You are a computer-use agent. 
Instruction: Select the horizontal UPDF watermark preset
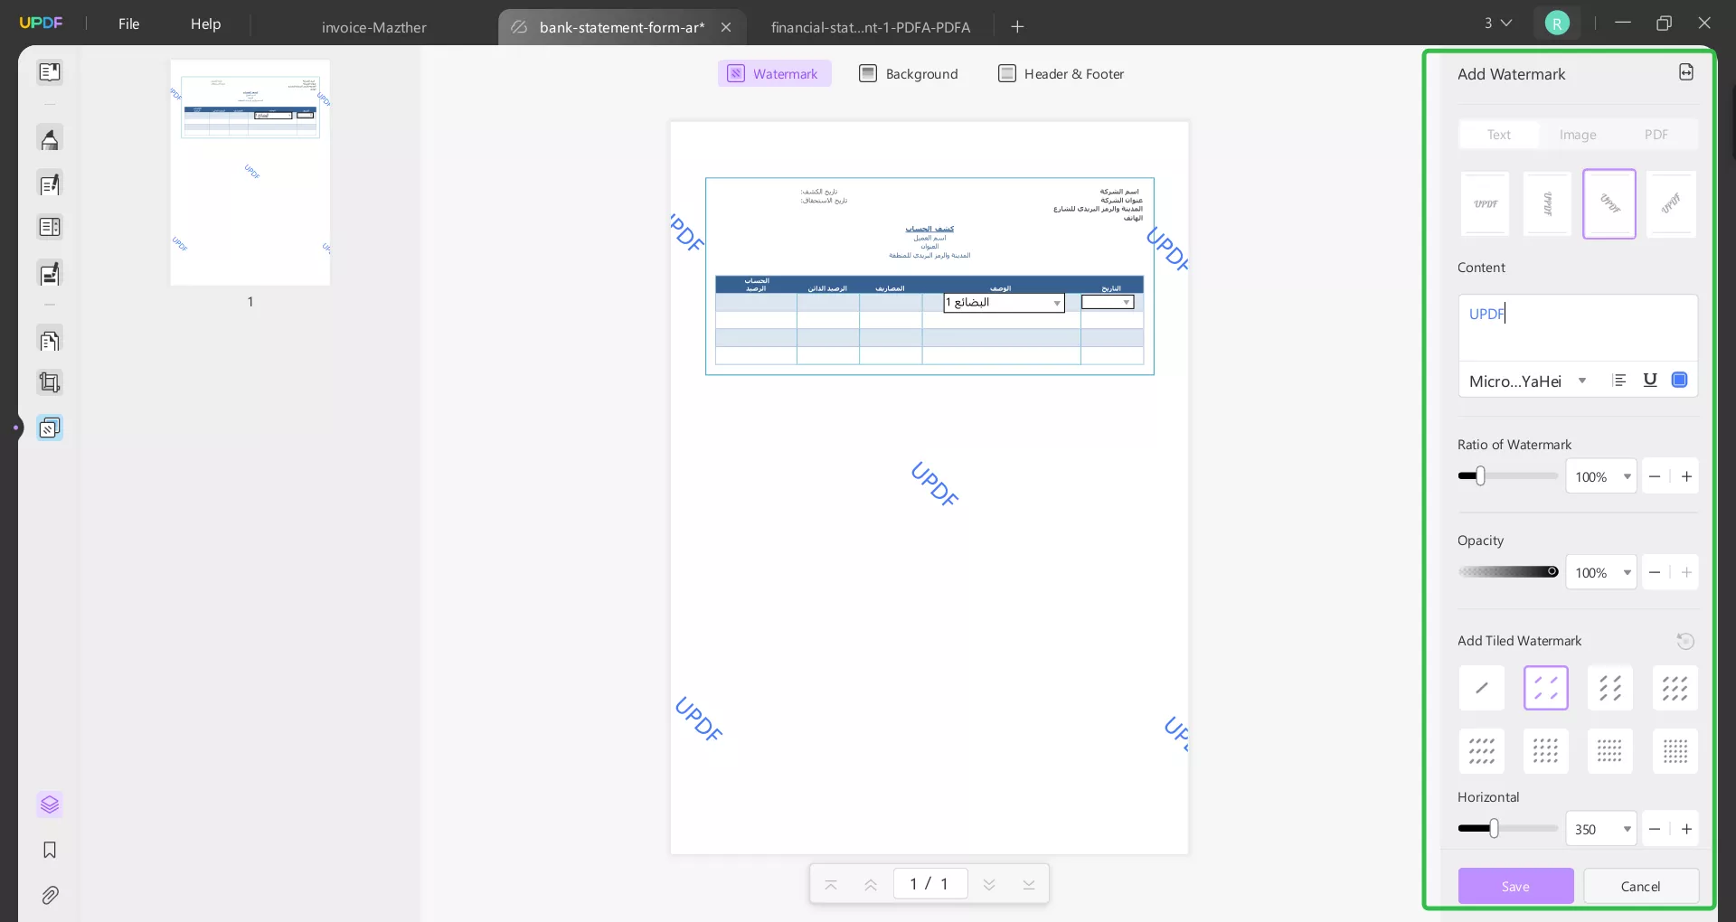click(1486, 204)
